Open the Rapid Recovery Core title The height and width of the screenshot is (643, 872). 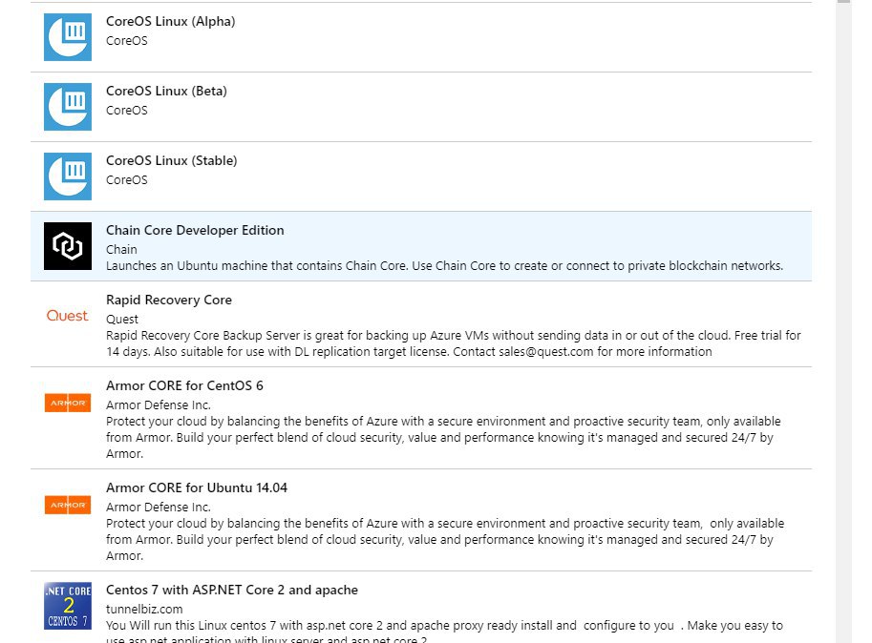(x=168, y=300)
